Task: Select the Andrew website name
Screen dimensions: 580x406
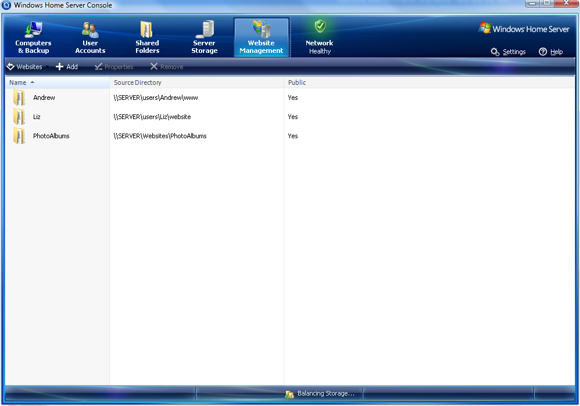Action: 44,98
